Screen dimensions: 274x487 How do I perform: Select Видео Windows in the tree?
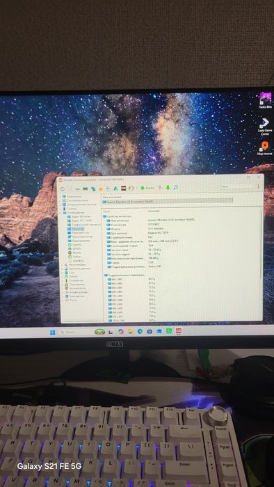(79, 217)
